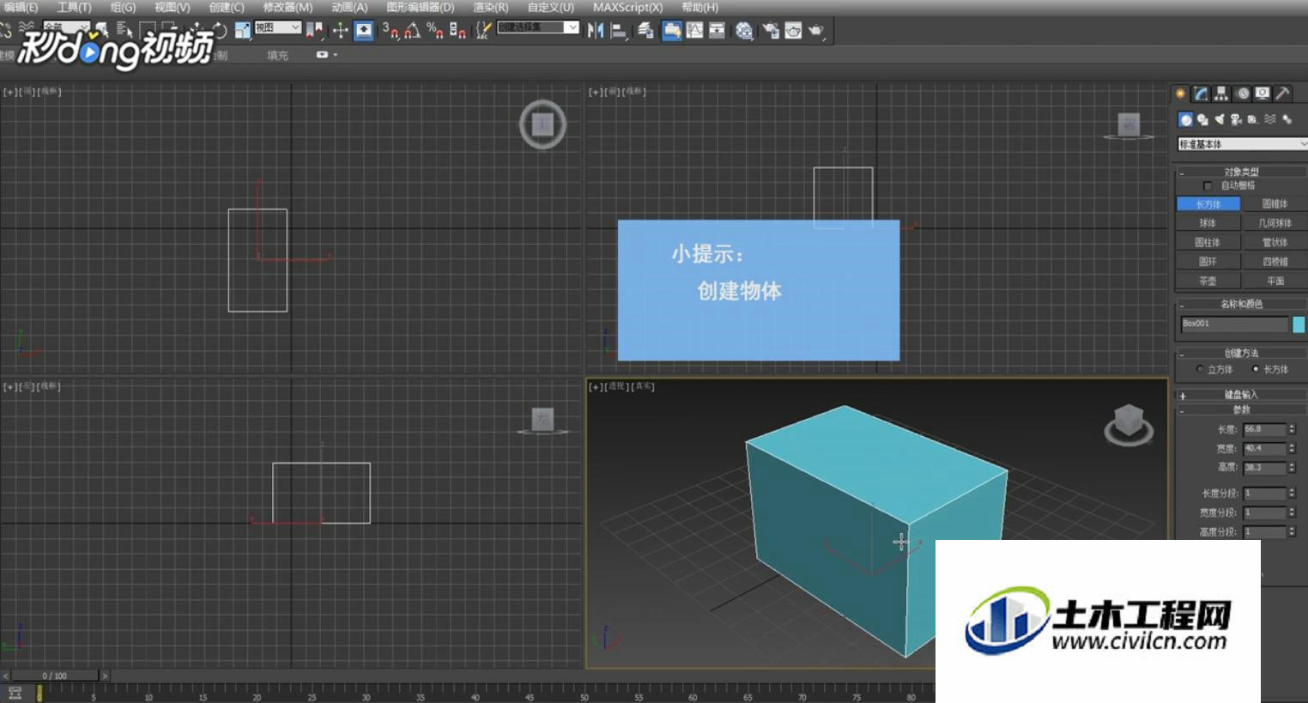Click the Align tool icon
Viewport: 1308px width, 703px height.
[618, 30]
